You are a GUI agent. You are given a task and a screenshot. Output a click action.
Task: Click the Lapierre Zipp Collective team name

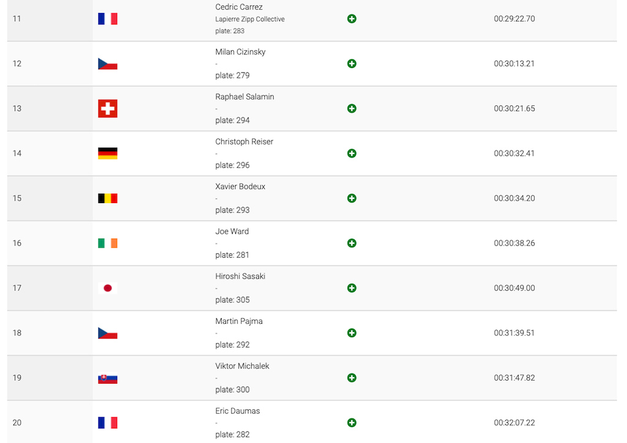tap(250, 19)
